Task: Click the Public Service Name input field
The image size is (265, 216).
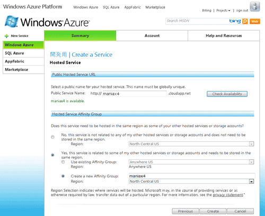Action: [135, 94]
